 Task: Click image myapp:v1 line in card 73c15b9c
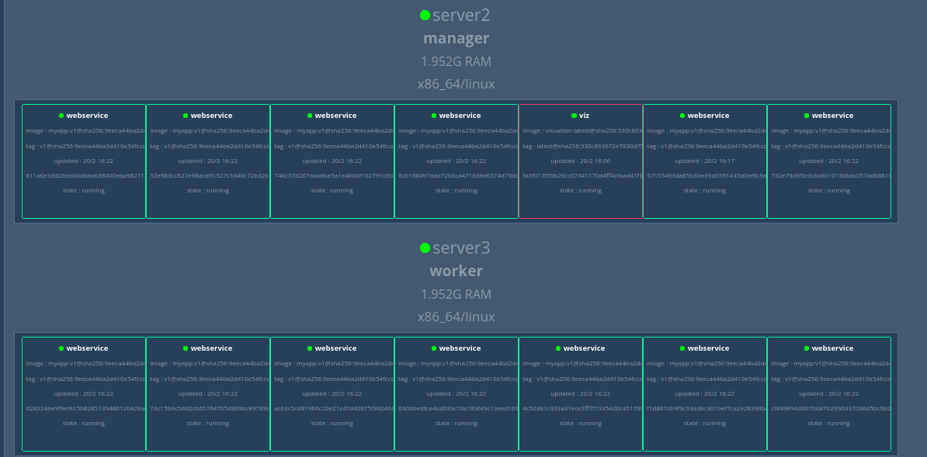tap(208, 364)
